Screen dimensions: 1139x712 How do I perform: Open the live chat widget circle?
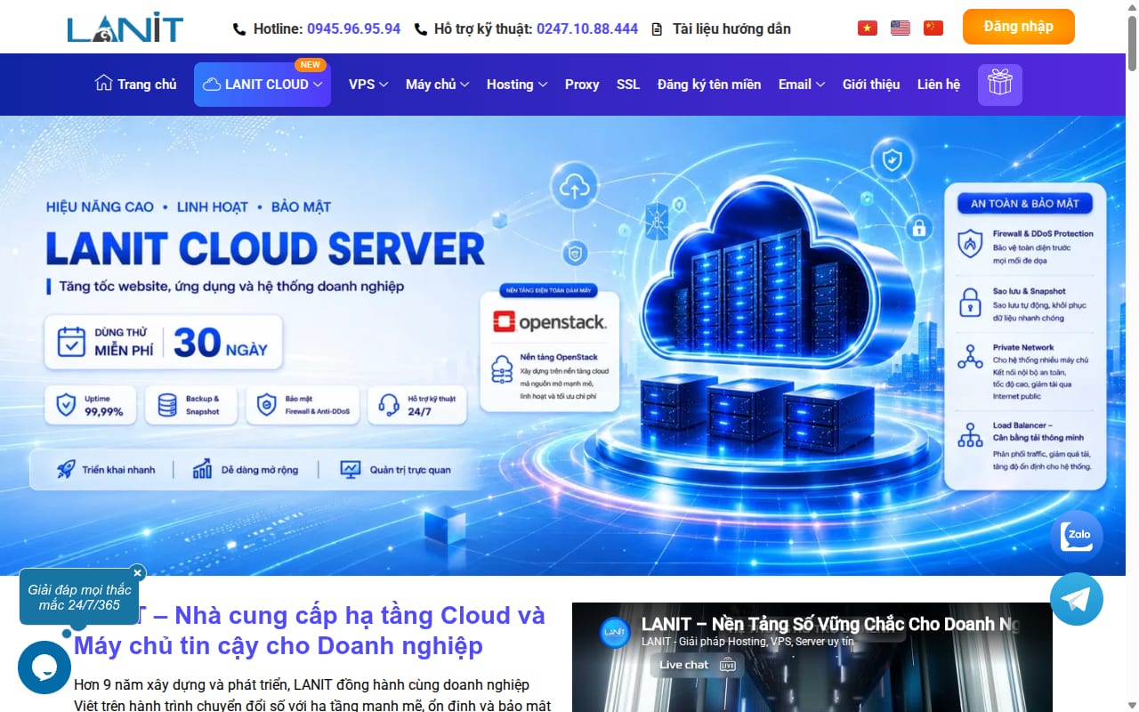pyautogui.click(x=44, y=667)
